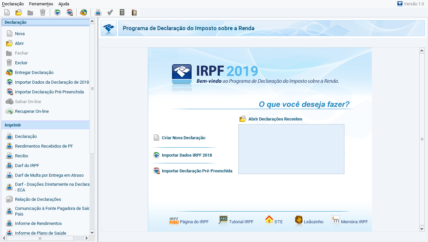Open the Memória IRPF link

[x=354, y=222]
